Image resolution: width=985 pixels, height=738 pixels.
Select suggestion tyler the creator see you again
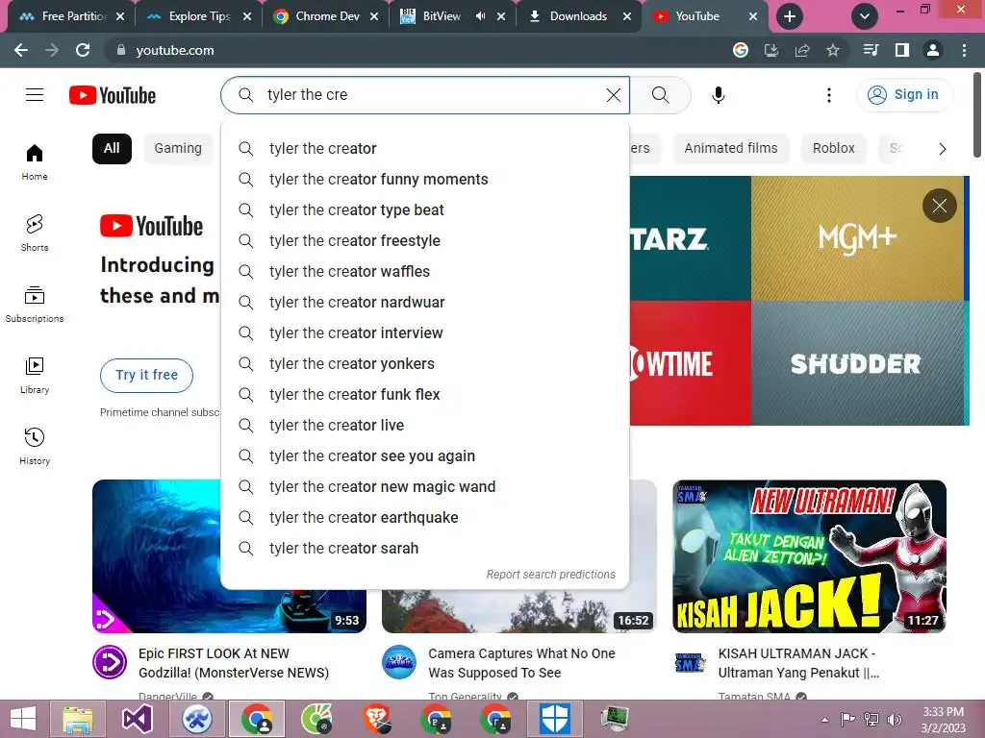click(424, 456)
